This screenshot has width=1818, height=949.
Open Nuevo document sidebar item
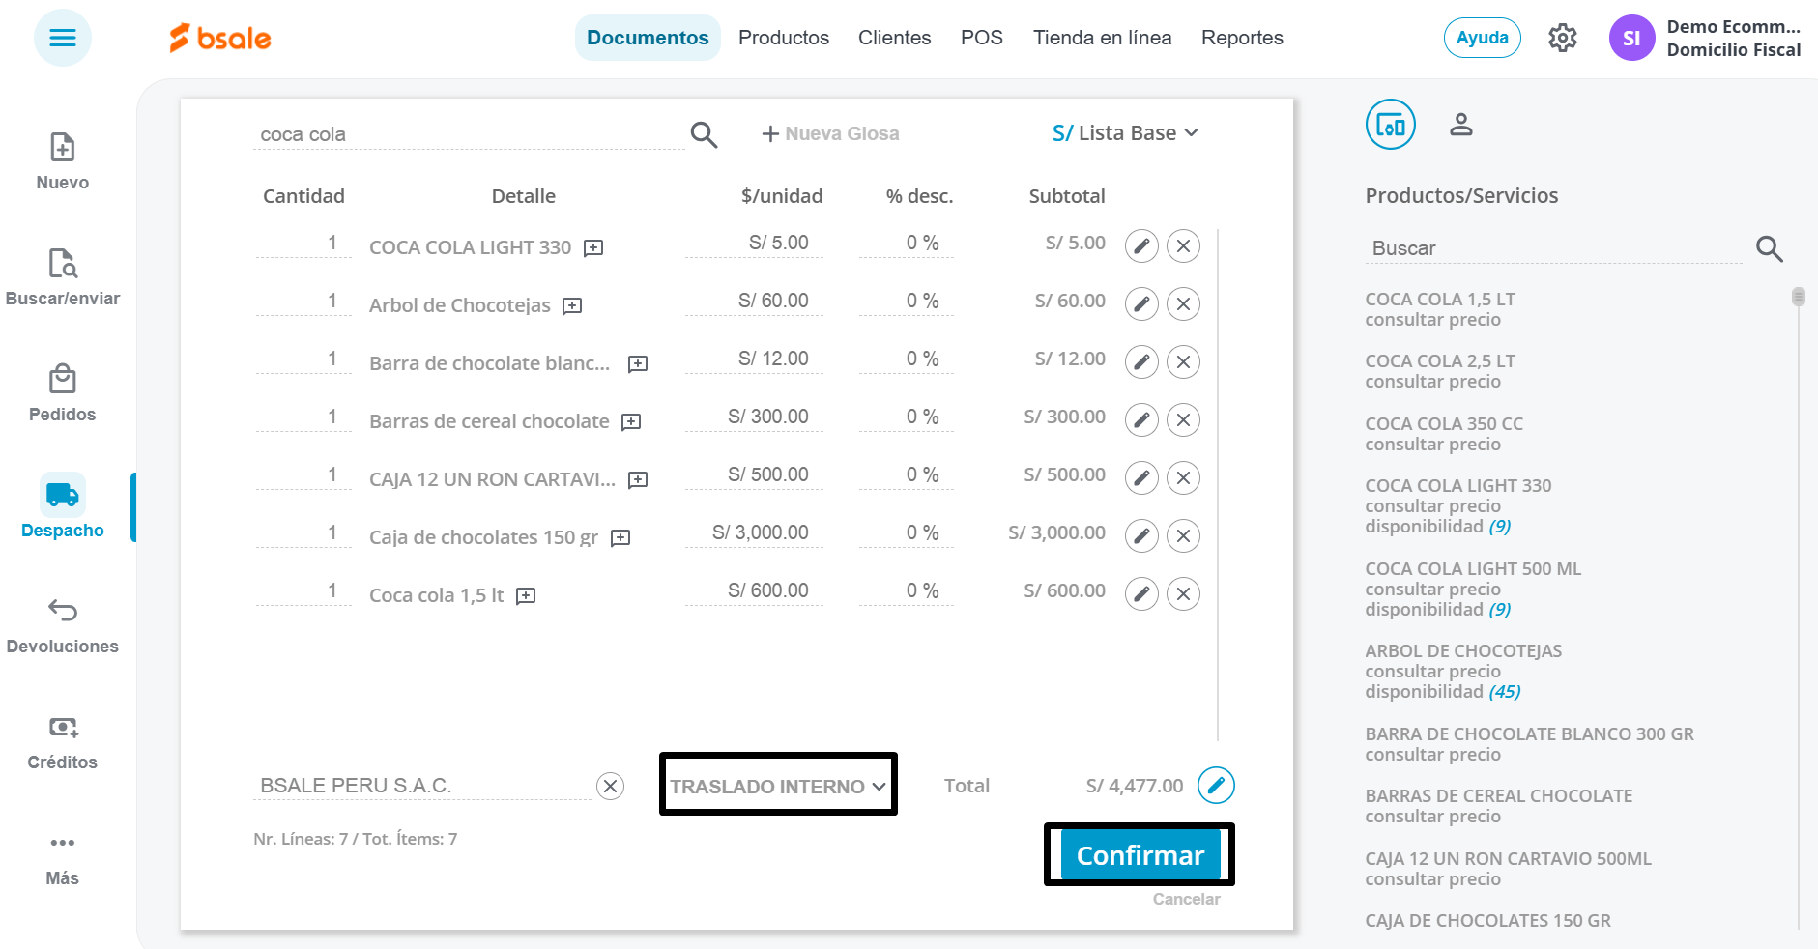(x=63, y=161)
